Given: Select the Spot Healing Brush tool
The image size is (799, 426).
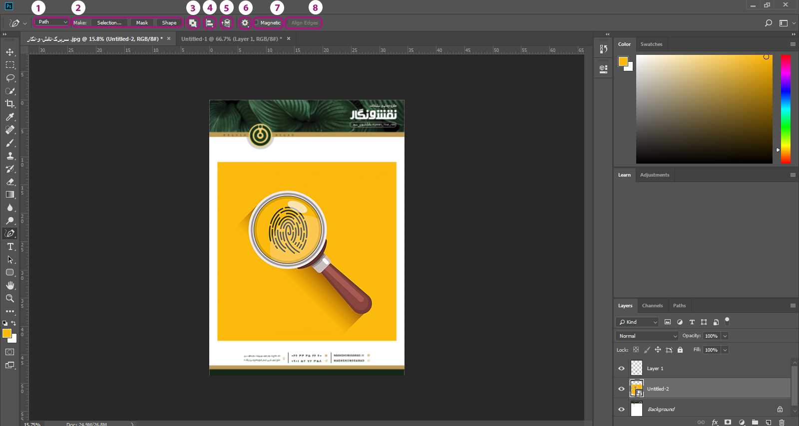Looking at the screenshot, I should coord(10,130).
